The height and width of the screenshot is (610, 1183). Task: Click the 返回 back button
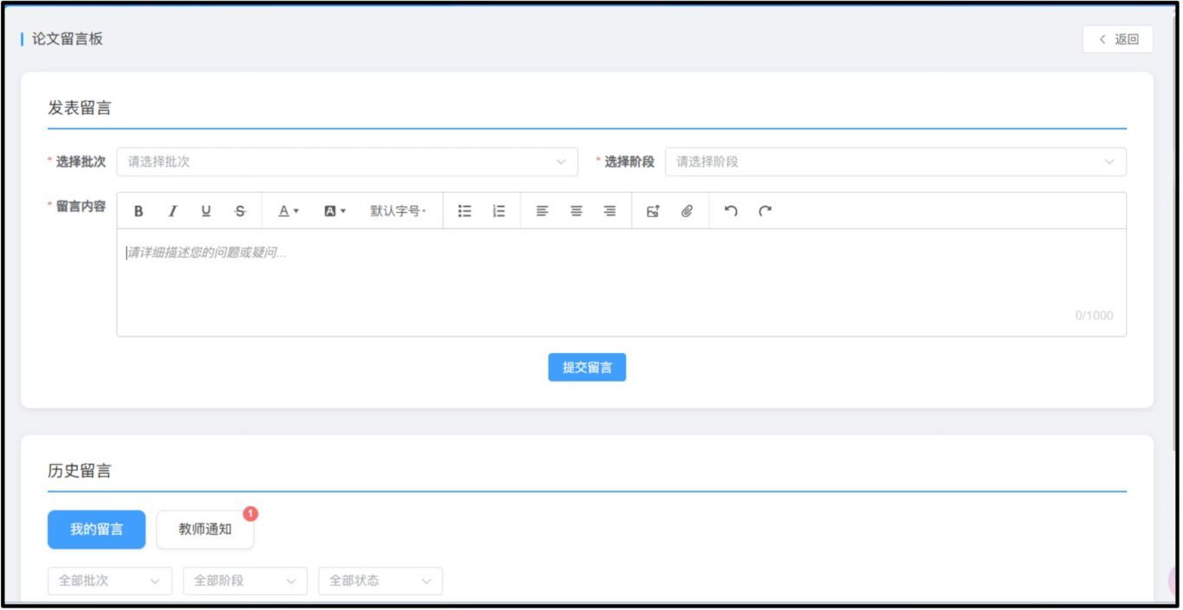[x=1117, y=39]
